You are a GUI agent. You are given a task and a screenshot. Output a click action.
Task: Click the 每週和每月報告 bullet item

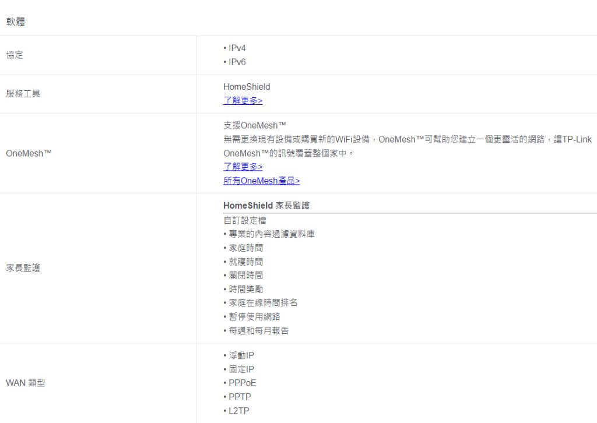(258, 331)
